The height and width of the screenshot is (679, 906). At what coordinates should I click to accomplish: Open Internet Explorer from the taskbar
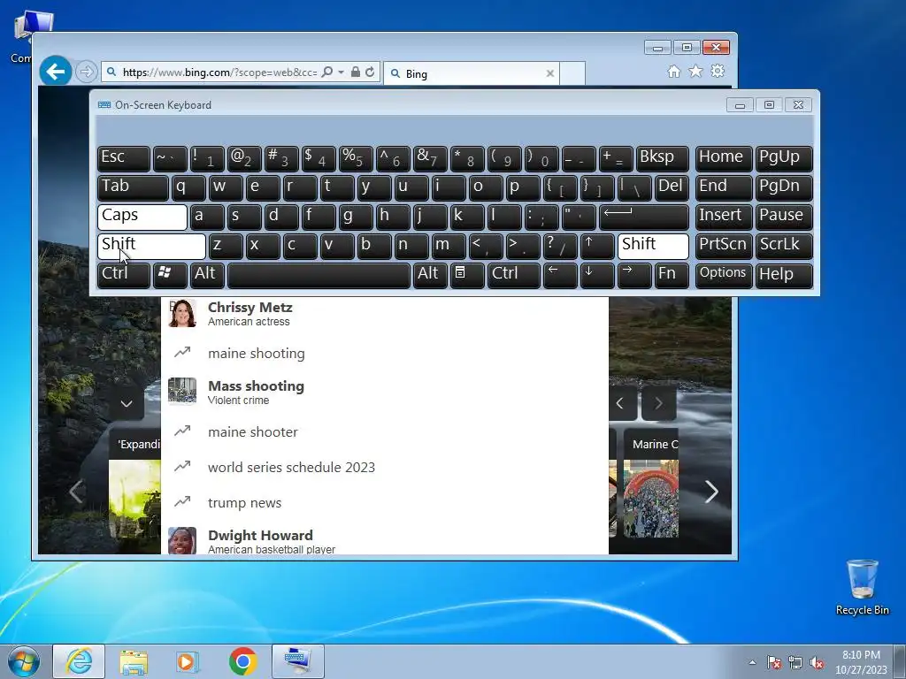79,661
